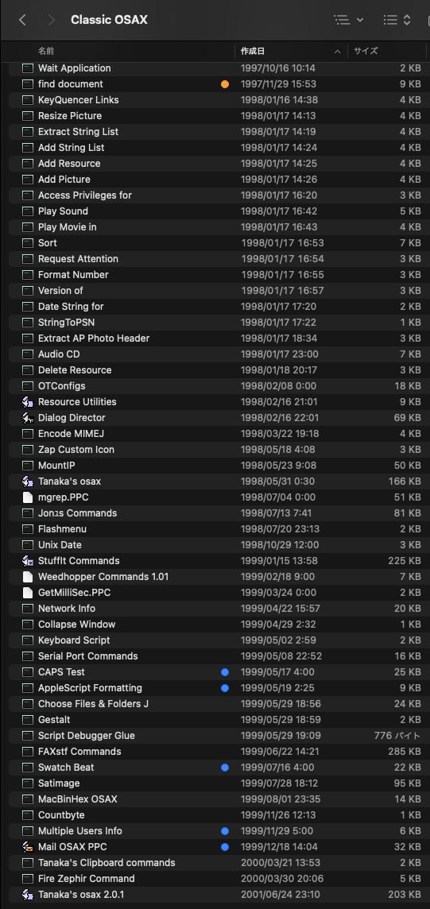This screenshot has width=430, height=909.
Task: Click the blue tag beside CAPS Test
Action: 225,672
